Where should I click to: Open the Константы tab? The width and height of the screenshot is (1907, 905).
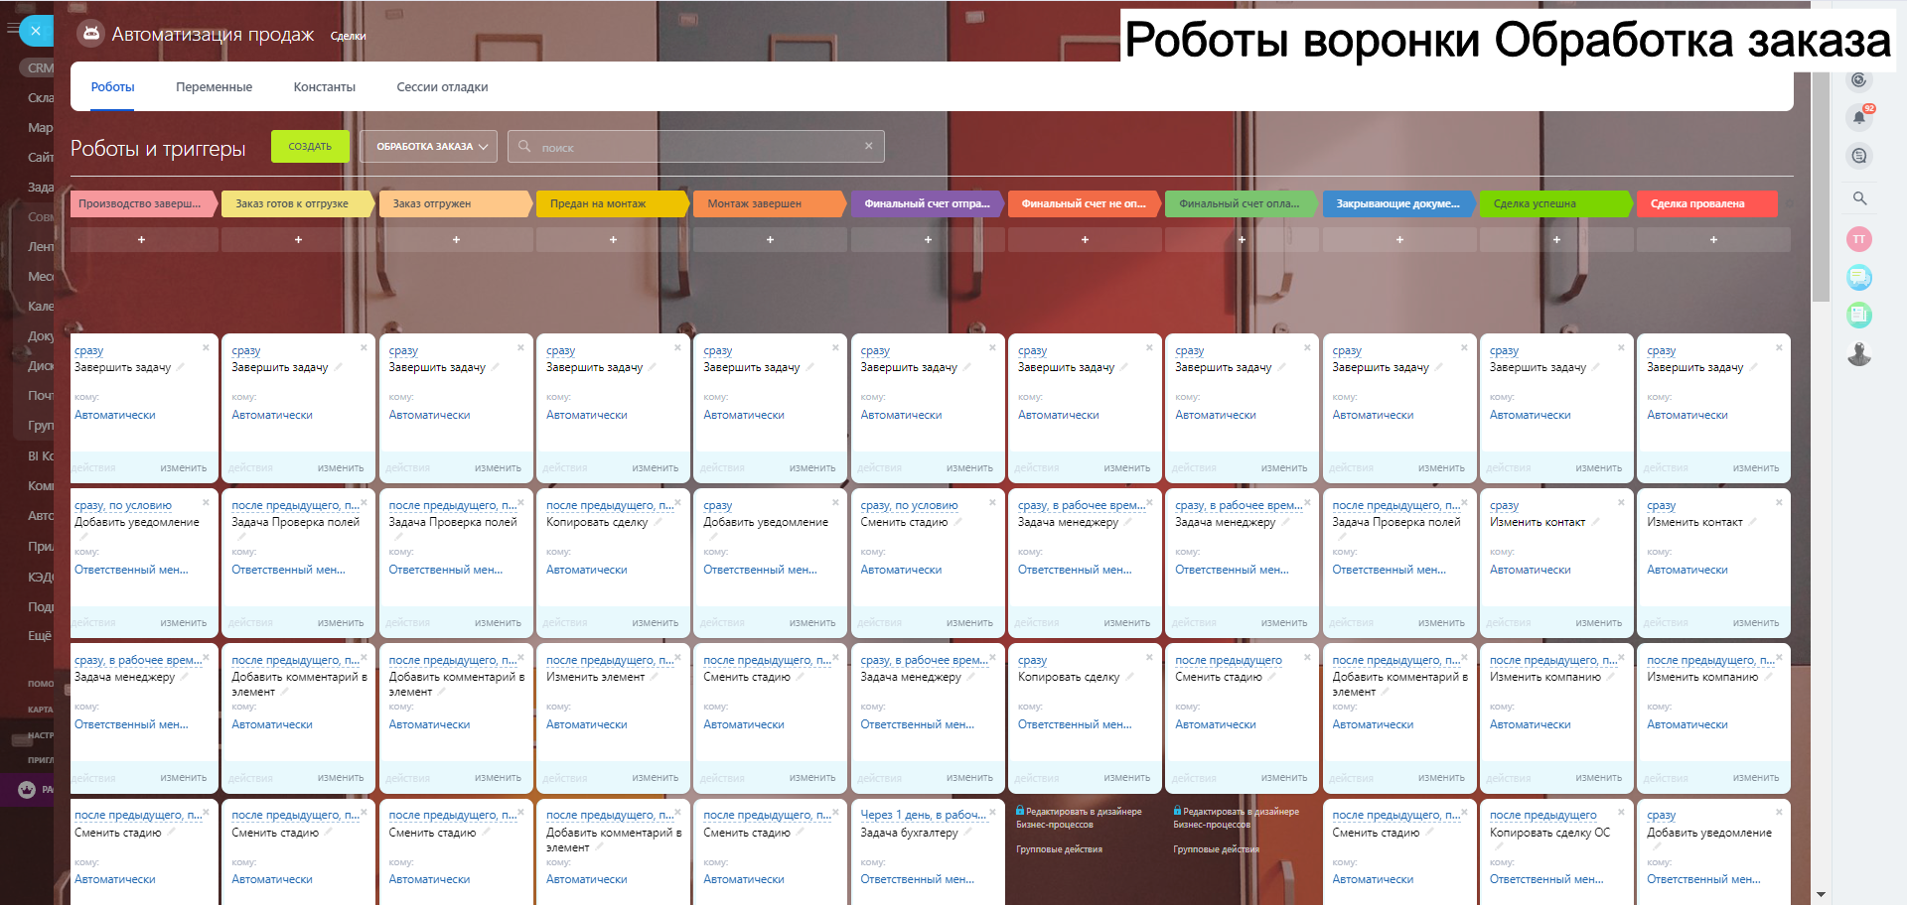click(x=325, y=87)
